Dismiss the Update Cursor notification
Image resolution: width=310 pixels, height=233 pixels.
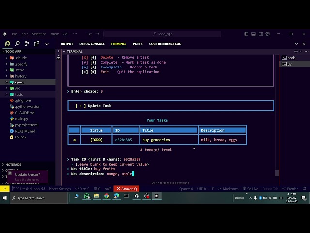(10, 173)
